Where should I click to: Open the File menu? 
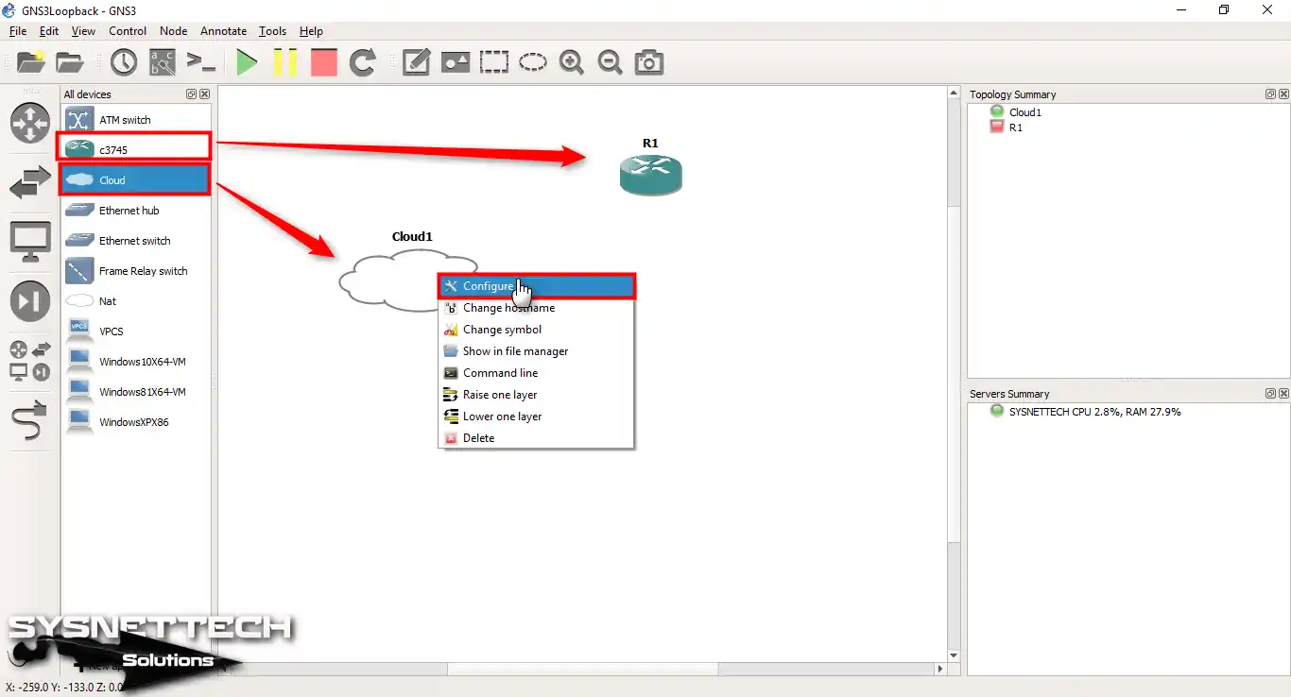coord(18,31)
